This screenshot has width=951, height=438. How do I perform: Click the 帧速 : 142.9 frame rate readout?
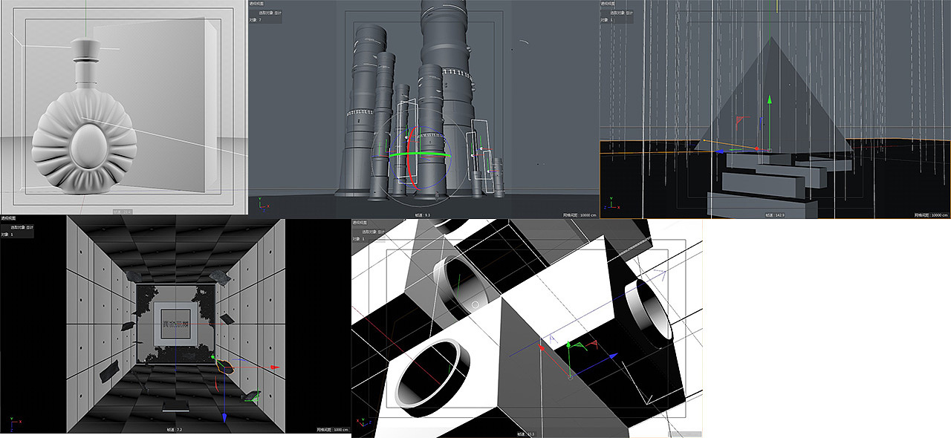(x=776, y=215)
